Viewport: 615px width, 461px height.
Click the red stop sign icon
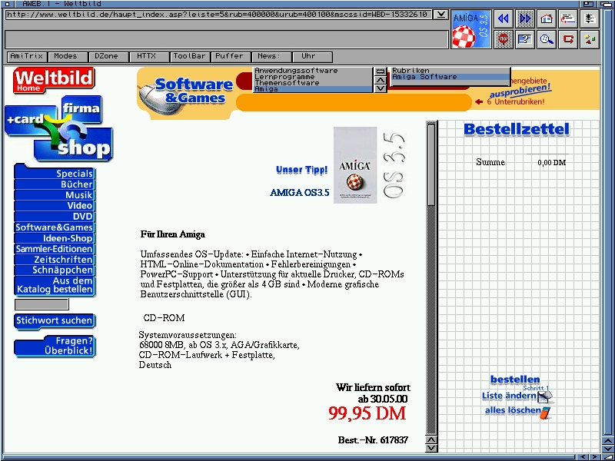point(504,39)
